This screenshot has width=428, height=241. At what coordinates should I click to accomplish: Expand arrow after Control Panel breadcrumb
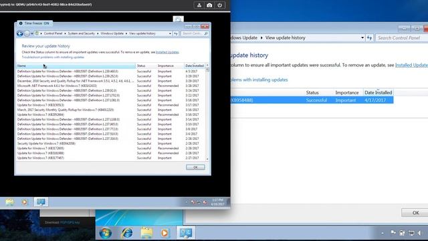tap(65, 33)
